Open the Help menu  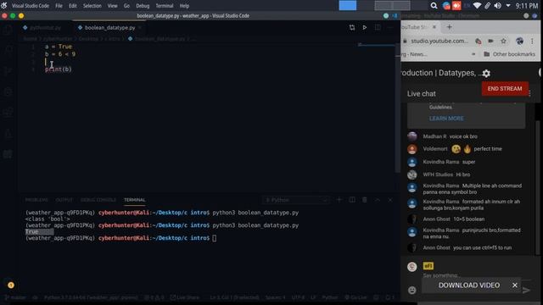(x=184, y=6)
